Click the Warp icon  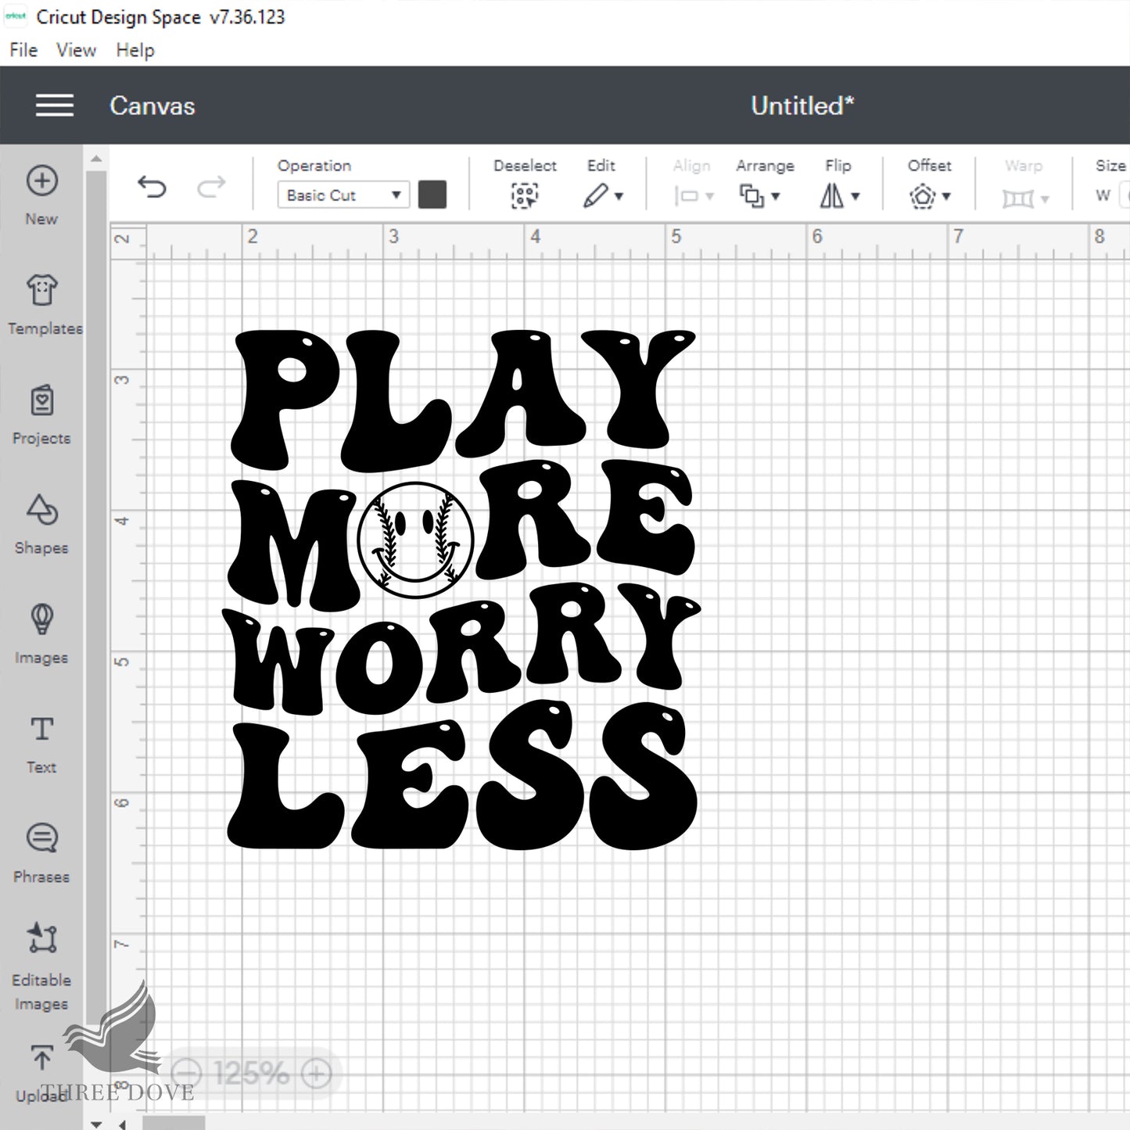[1017, 199]
